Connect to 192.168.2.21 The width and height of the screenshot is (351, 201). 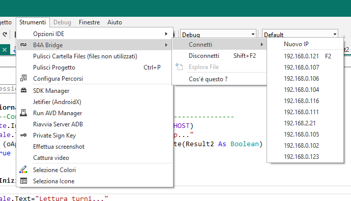[305, 123]
